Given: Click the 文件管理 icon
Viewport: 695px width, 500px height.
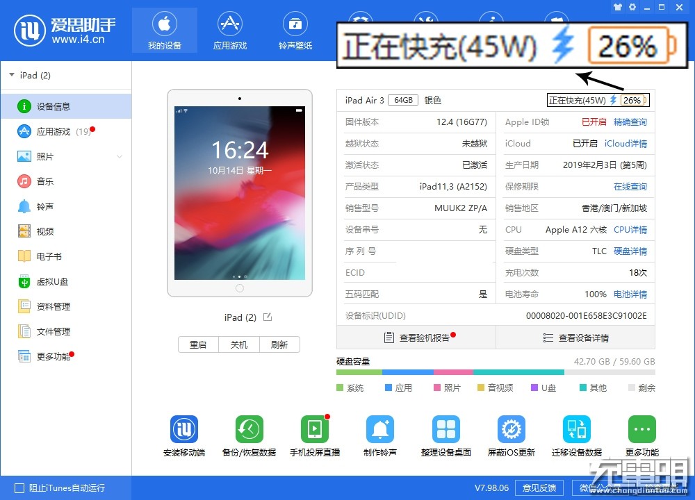Looking at the screenshot, I should (x=24, y=331).
